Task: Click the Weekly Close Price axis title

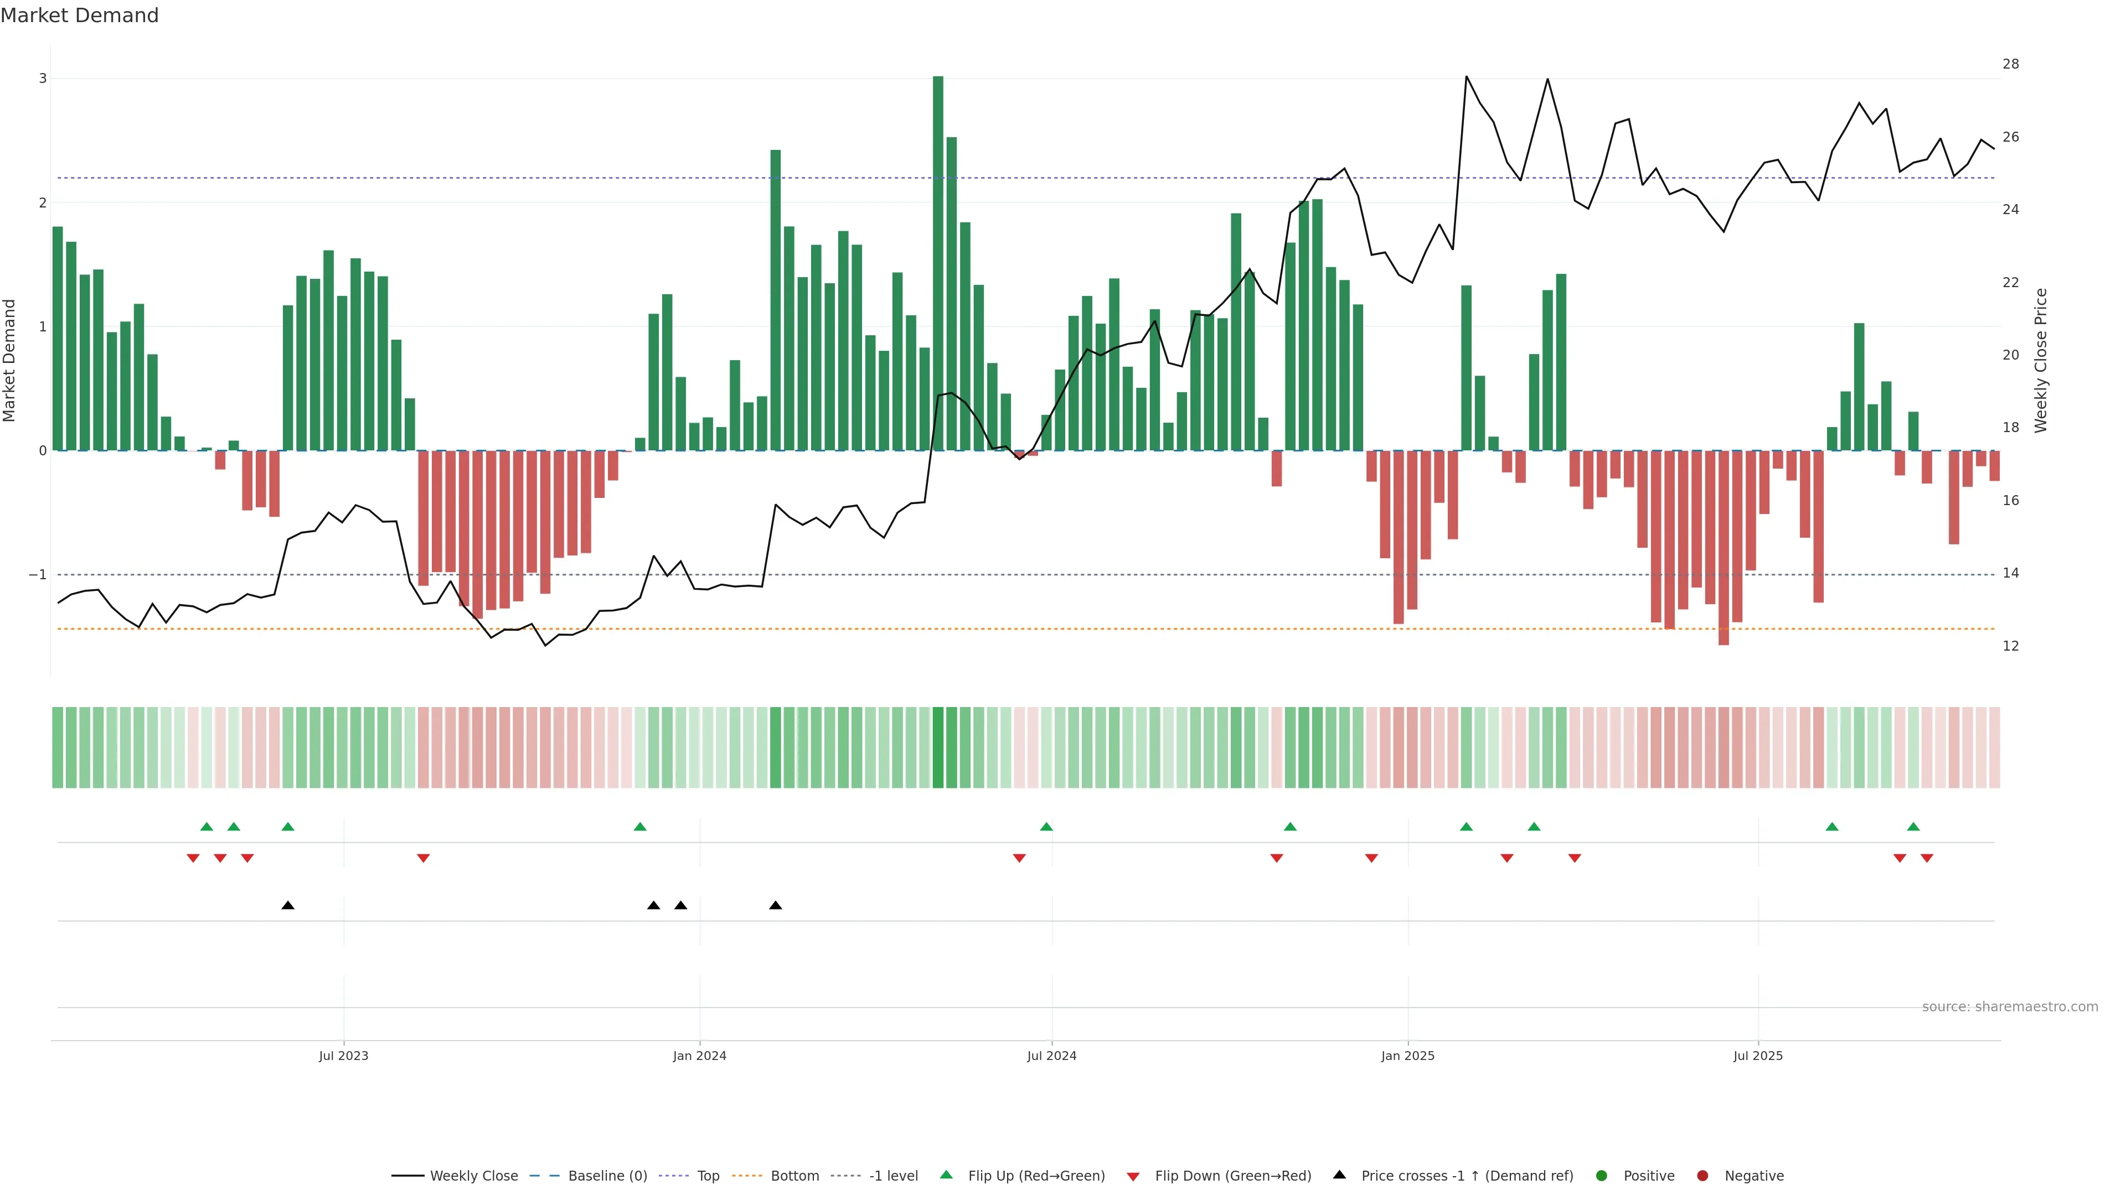Action: (x=2041, y=360)
